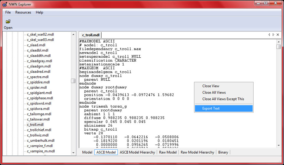Select Export Text in context menu
The height and width of the screenshot is (165, 284).
click(x=224, y=108)
